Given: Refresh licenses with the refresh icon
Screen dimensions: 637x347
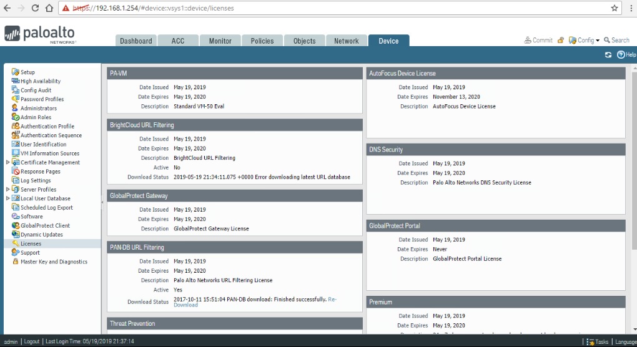Looking at the screenshot, I should click(608, 55).
